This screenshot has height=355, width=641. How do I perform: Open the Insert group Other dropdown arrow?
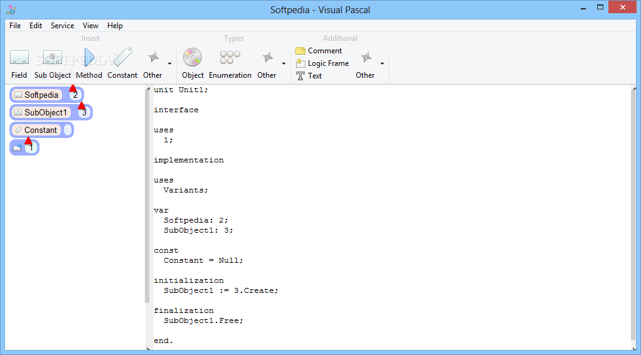point(169,64)
